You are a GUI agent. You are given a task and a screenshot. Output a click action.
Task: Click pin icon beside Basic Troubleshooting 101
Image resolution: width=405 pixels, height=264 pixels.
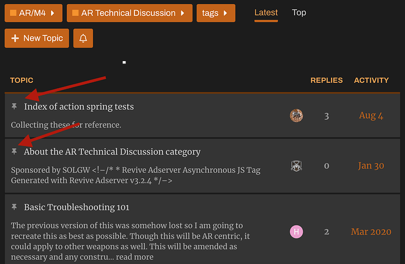coord(15,207)
